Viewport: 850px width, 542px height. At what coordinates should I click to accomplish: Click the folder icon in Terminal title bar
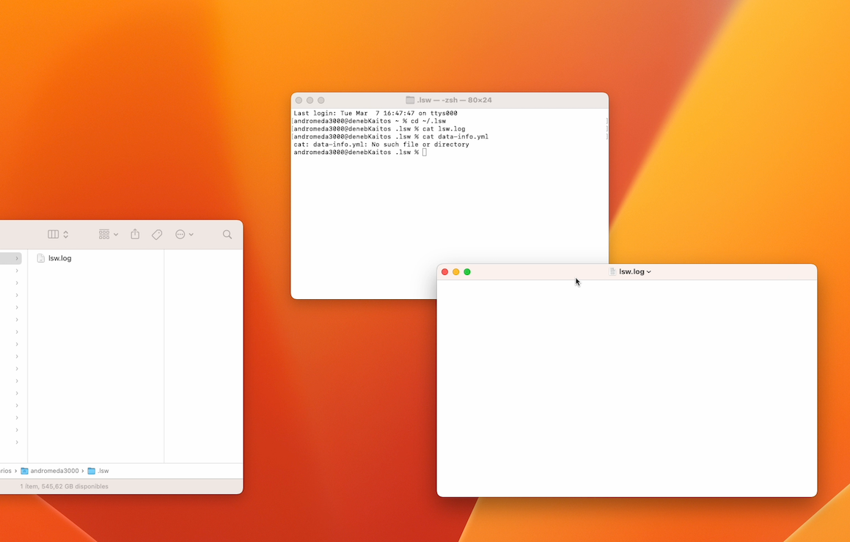(411, 100)
